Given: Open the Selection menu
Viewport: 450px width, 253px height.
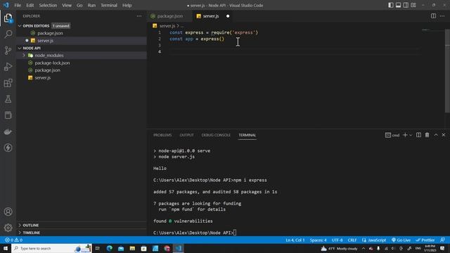Looking at the screenshot, I should [48, 5].
